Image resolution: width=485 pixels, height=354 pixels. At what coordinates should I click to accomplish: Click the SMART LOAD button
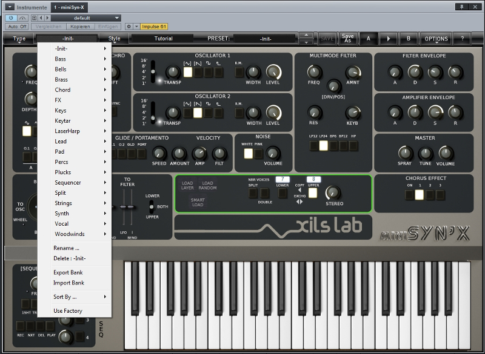coord(198,202)
